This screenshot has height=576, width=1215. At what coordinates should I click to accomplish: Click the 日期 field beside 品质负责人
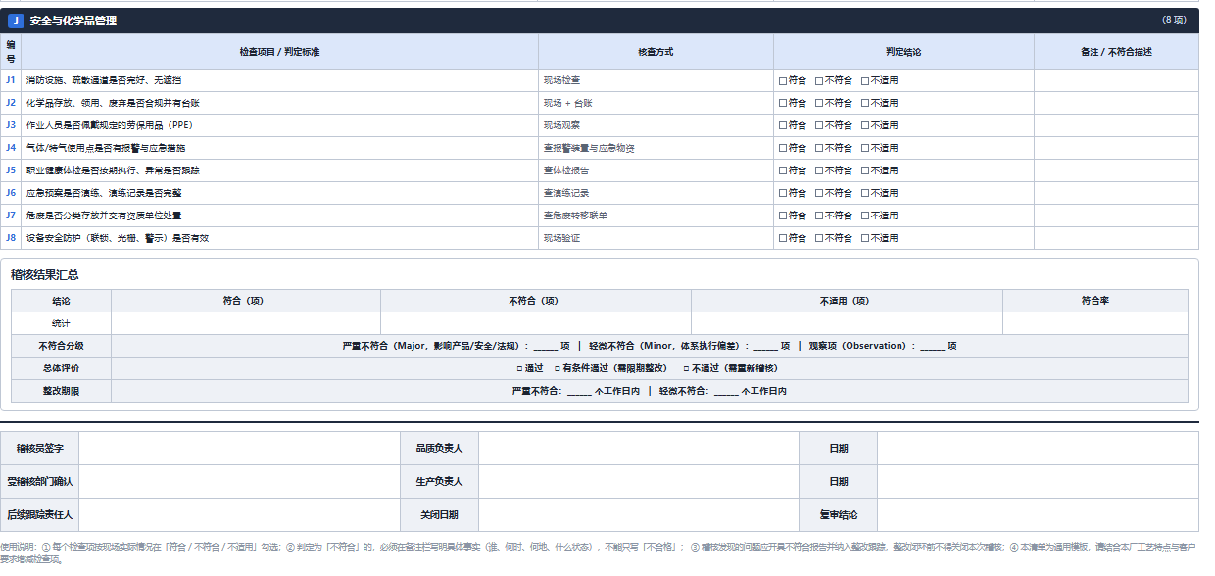tap(1038, 449)
